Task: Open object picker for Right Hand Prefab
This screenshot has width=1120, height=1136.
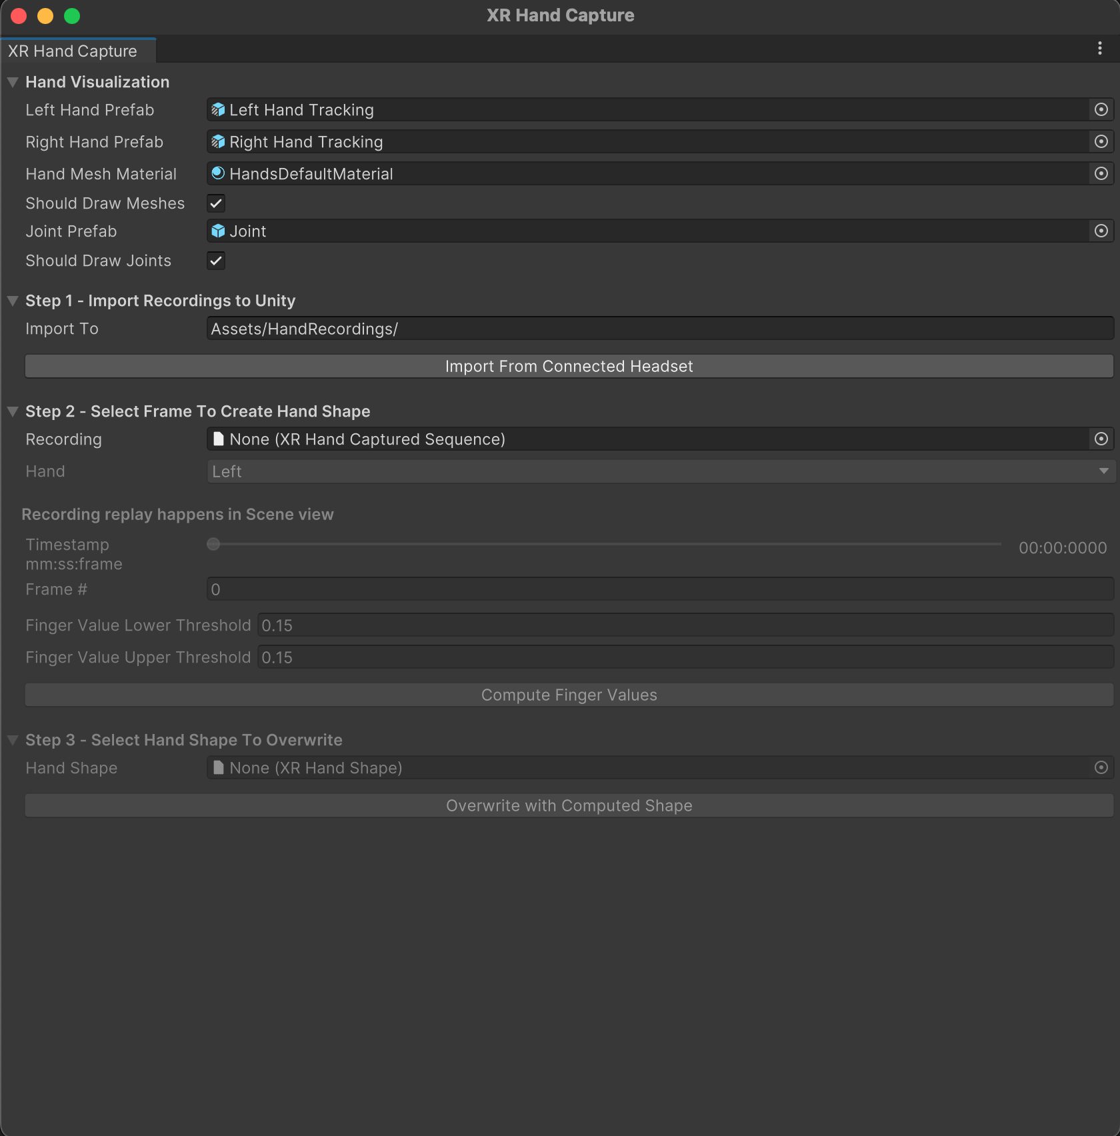Action: (x=1101, y=142)
